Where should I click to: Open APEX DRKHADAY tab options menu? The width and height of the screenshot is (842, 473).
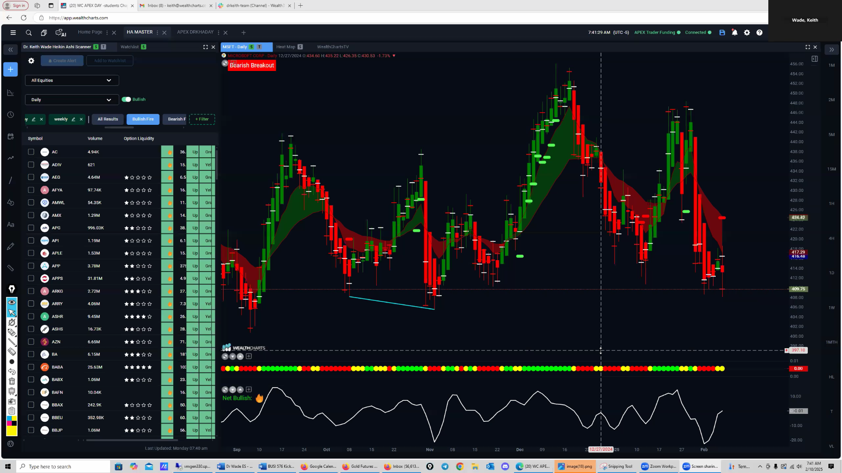coord(218,32)
